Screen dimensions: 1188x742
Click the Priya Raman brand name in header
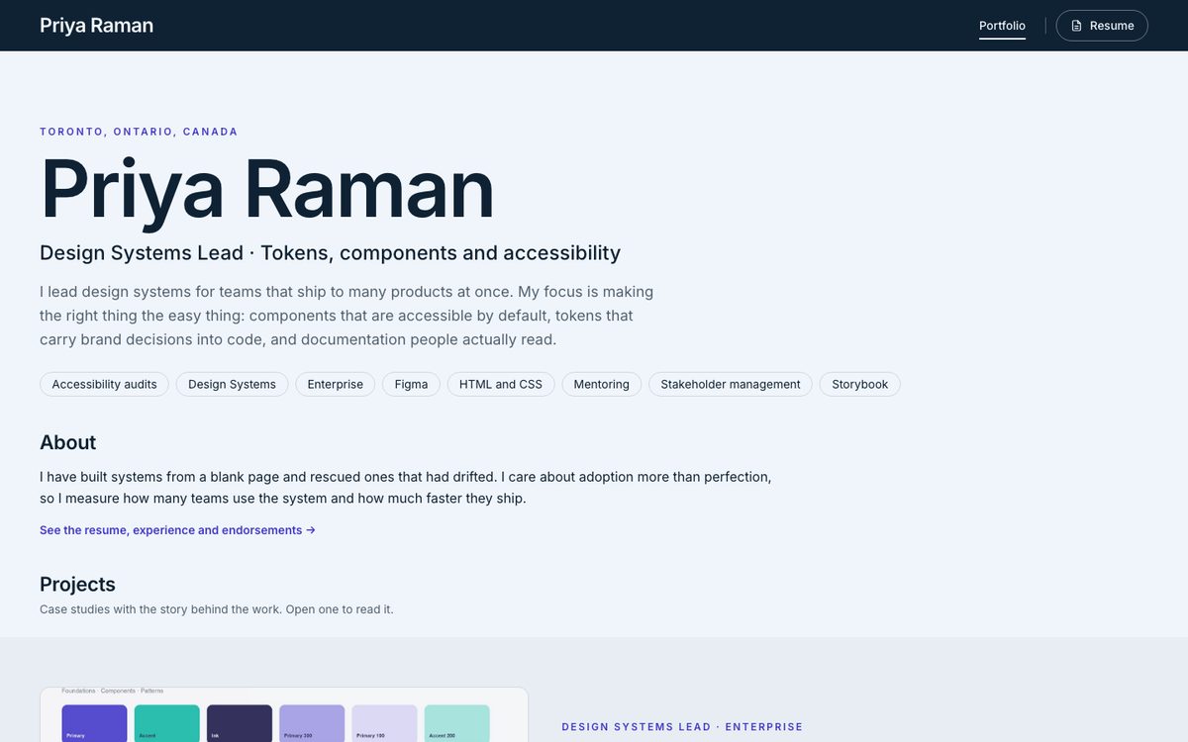click(96, 26)
